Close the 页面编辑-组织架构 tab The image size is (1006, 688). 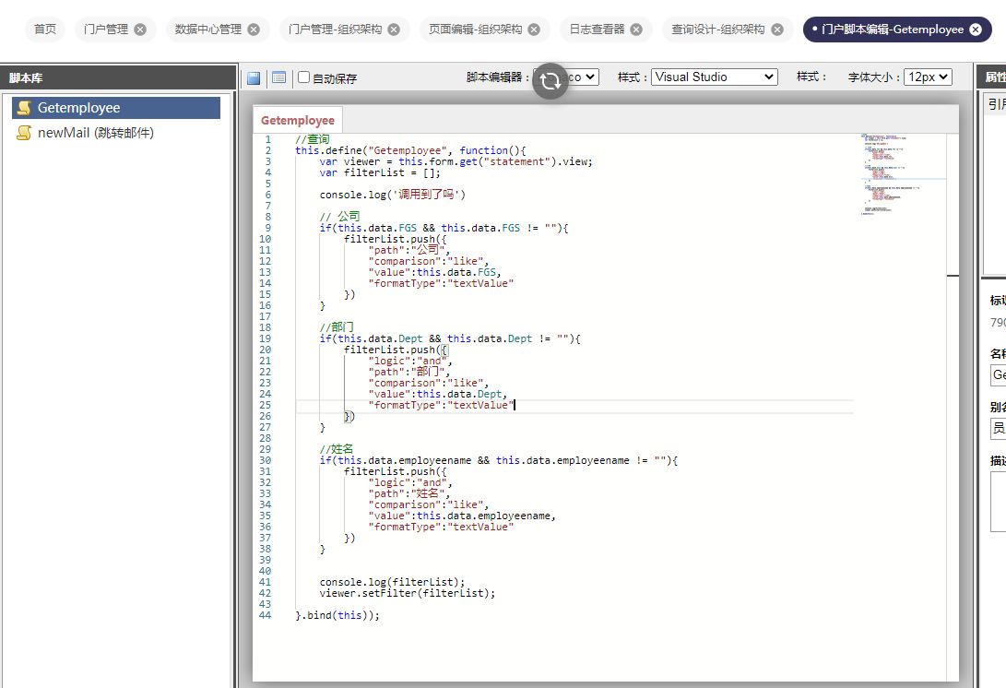pos(533,30)
